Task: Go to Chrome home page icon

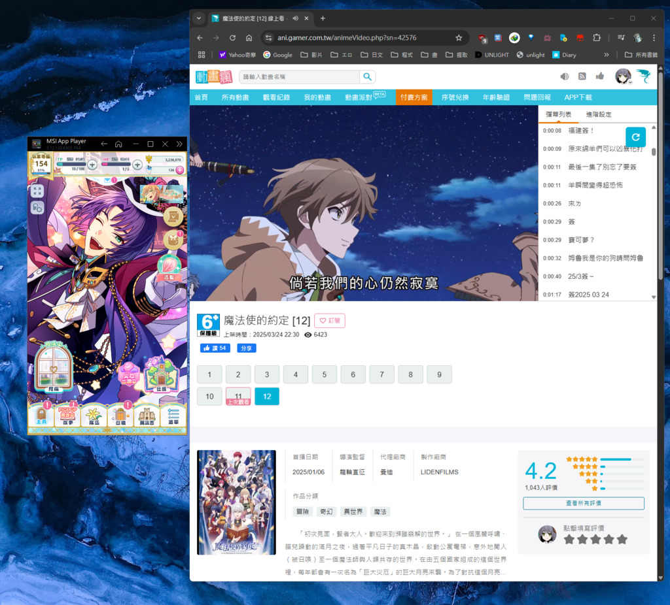Action: 249,37
